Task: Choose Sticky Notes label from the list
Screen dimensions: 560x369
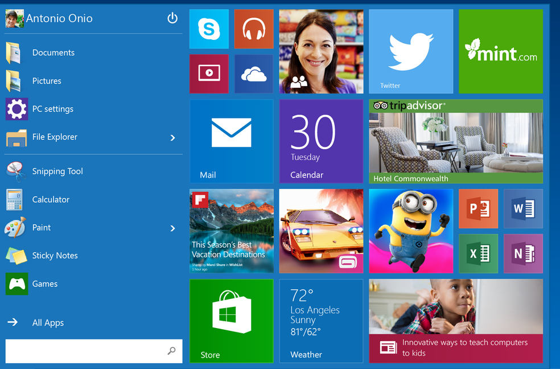Action: pyautogui.click(x=55, y=256)
